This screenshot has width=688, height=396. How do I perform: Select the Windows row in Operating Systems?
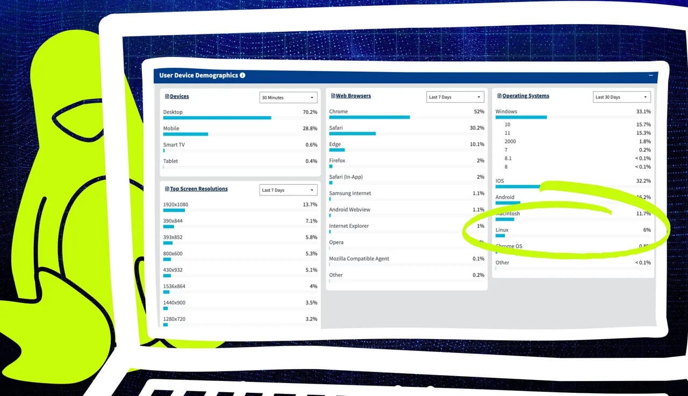pos(573,114)
